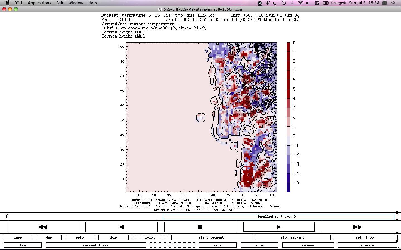Click the save button
This screenshot has height=250, width=401.
[x=217, y=245]
